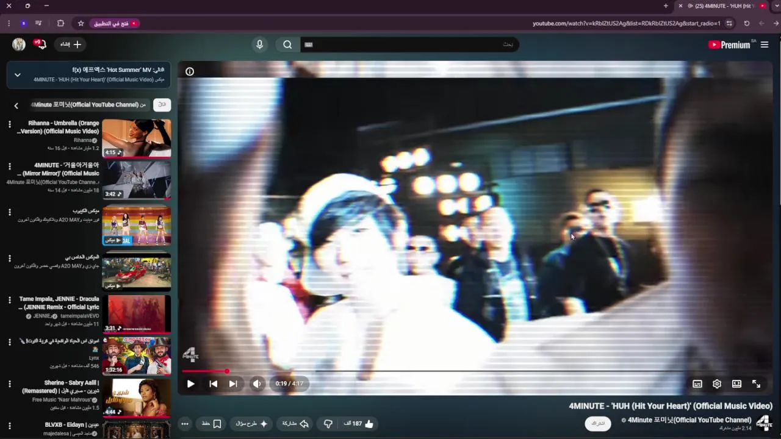The width and height of the screenshot is (781, 439).
Task: Click the Chrome 'Open in app' button
Action: 115,23
